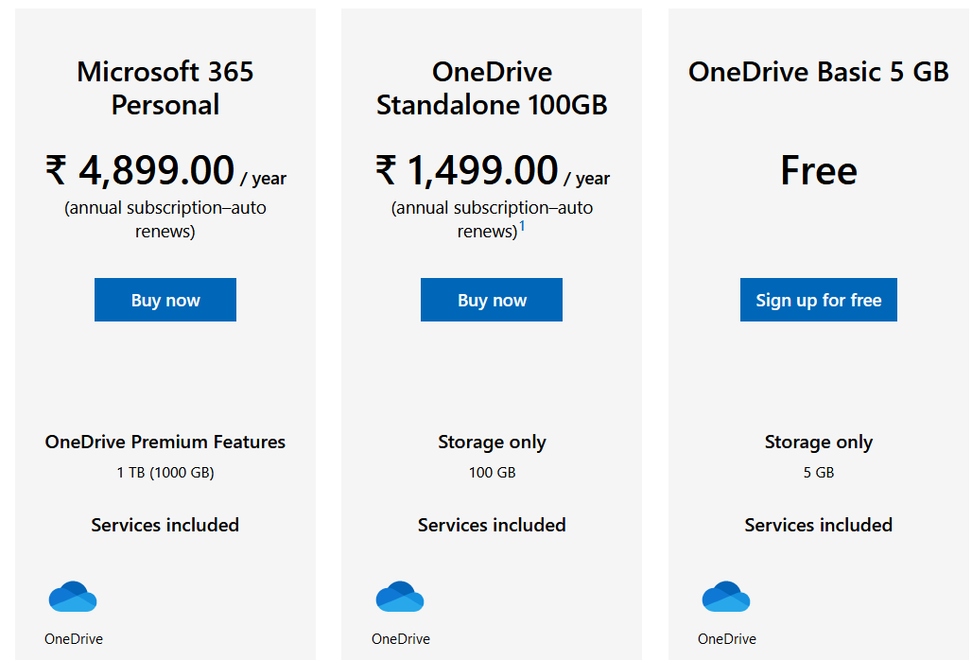Click the Free price text
This screenshot has height=660, width=972.
818,170
